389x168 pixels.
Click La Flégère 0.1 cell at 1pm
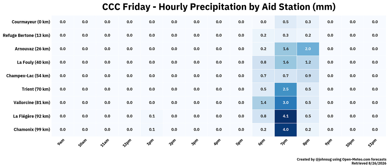152,116
